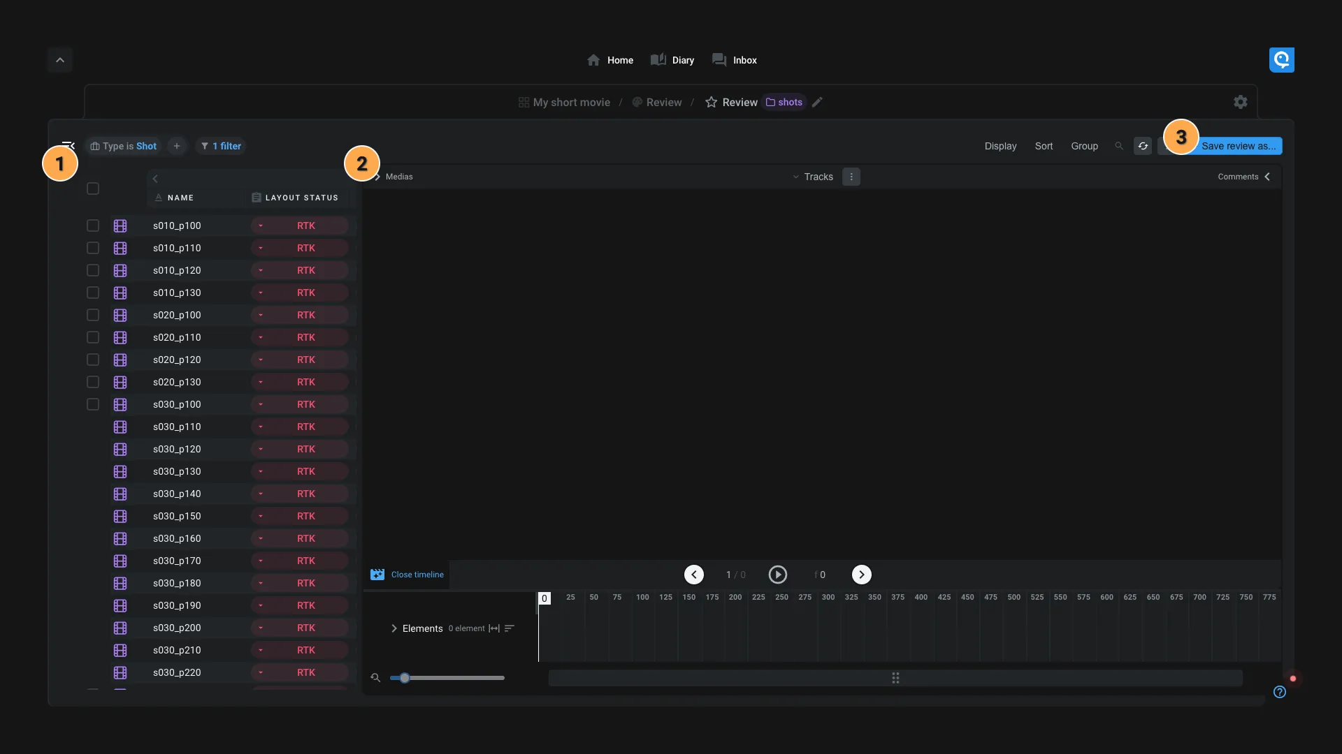Click the fit-to-width icon next to Elements
1342x754 pixels.
coord(494,628)
